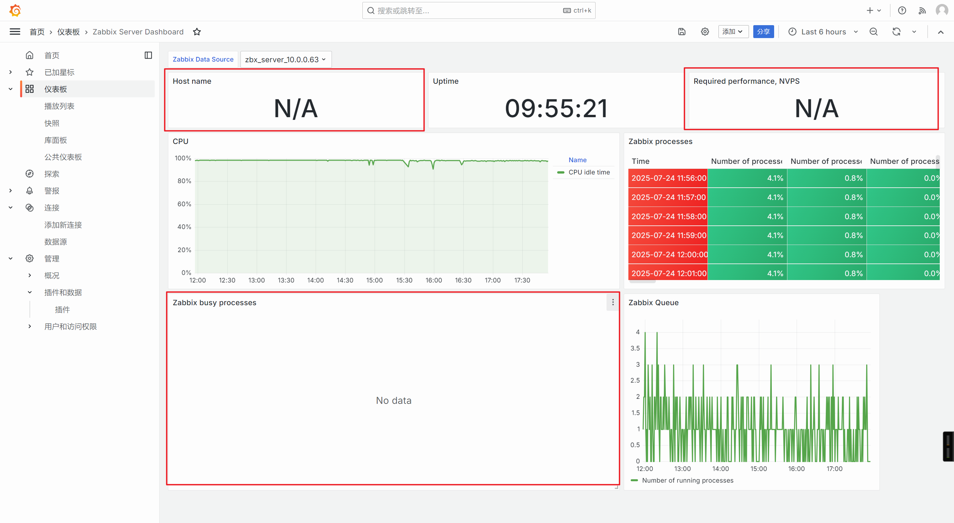Screen dimensions: 954x523
Task: Open 数据源 in sidebar
Action: pyautogui.click(x=56, y=242)
